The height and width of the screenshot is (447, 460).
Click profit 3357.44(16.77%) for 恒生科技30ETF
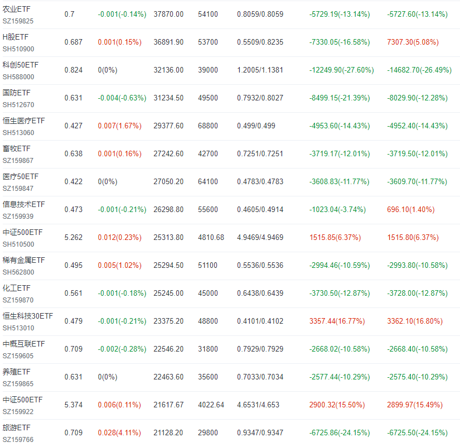(x=337, y=321)
